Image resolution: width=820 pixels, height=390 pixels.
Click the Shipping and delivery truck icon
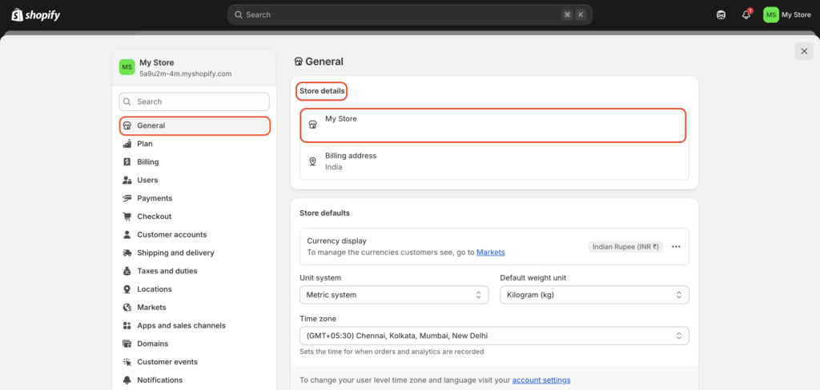click(x=127, y=253)
